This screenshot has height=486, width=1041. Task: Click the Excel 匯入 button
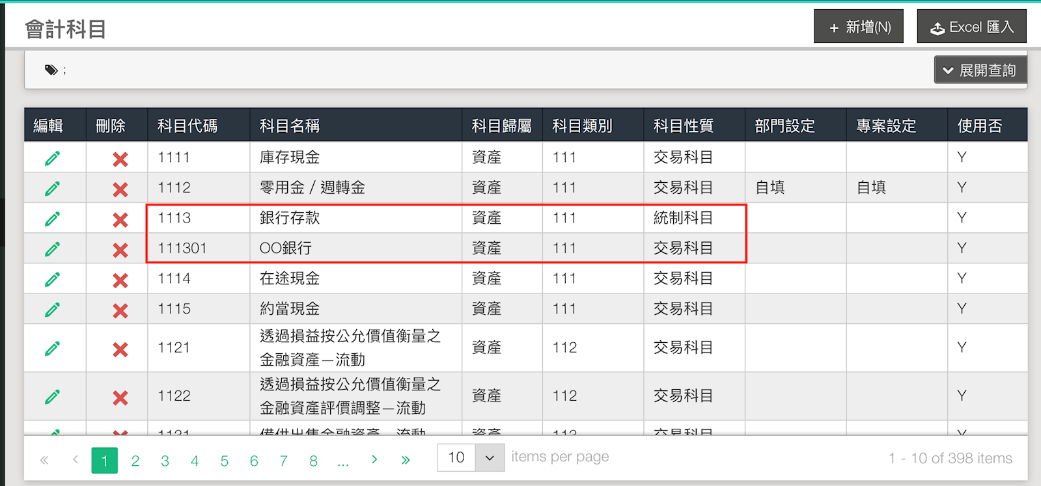(x=971, y=27)
